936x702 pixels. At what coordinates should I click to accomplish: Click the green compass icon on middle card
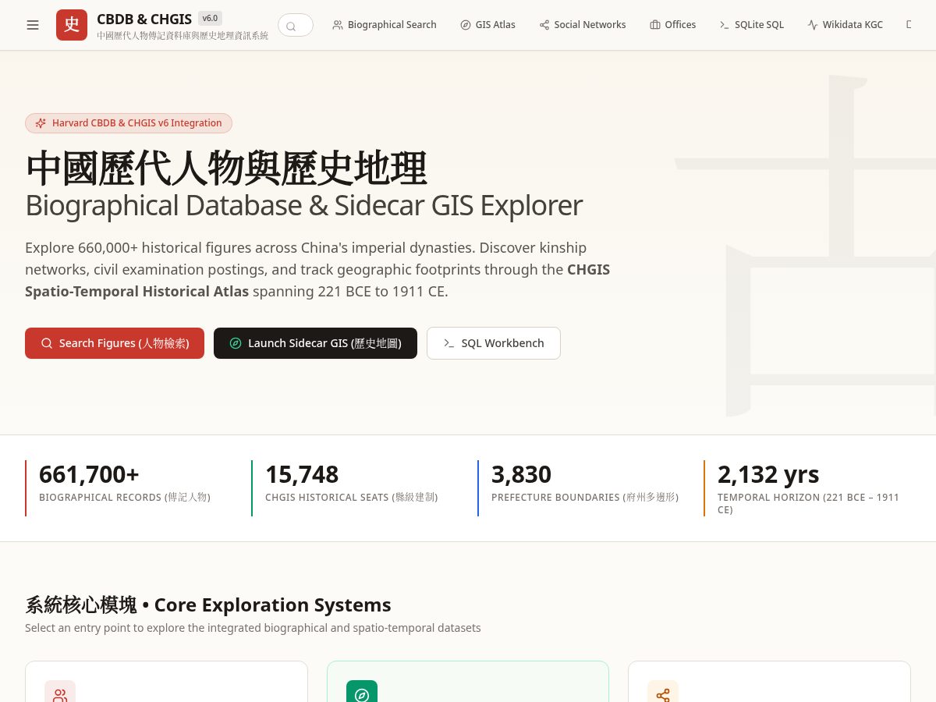point(362,695)
